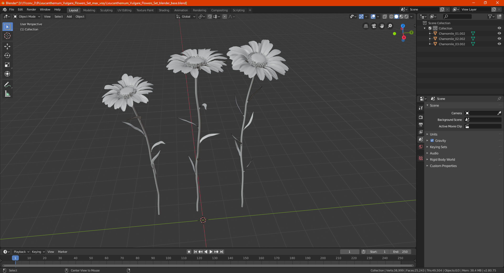Screen dimensions: 504x273
Task: Open the Texture properties tab
Action: click(421, 158)
